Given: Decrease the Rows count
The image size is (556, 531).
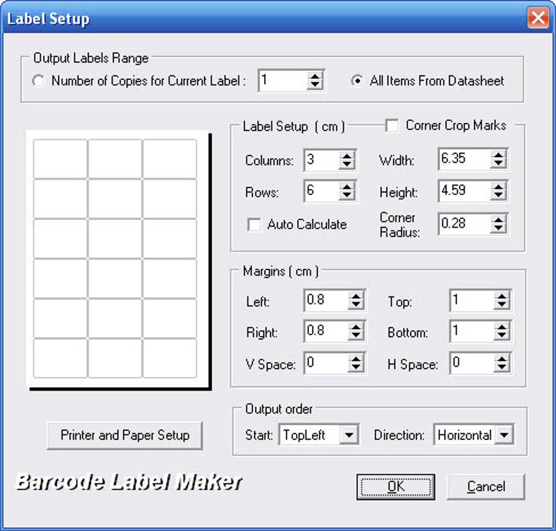Looking at the screenshot, I should pyautogui.click(x=347, y=196).
